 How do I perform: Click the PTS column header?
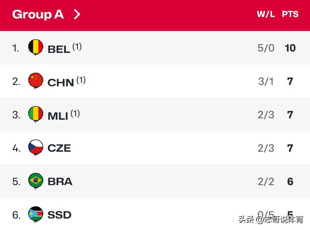tap(290, 14)
